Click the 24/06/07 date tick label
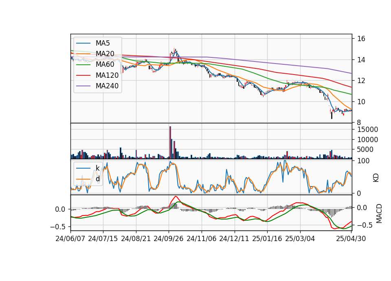The width and height of the screenshot is (391, 281). coord(70,239)
